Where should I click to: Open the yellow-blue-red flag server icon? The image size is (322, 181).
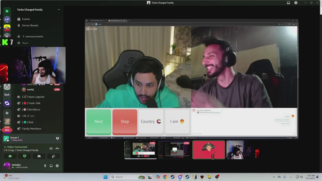[7, 28]
